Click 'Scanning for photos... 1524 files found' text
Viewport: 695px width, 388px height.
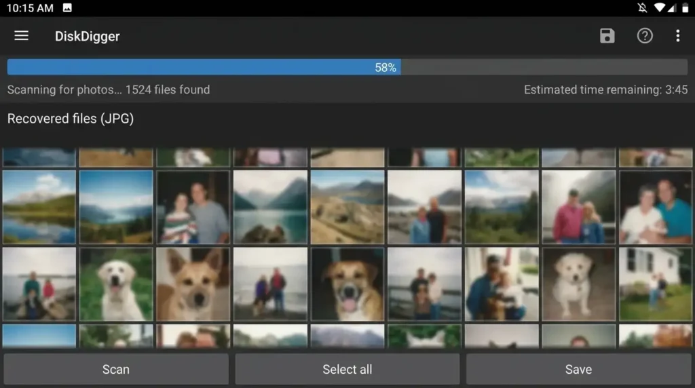coord(109,90)
